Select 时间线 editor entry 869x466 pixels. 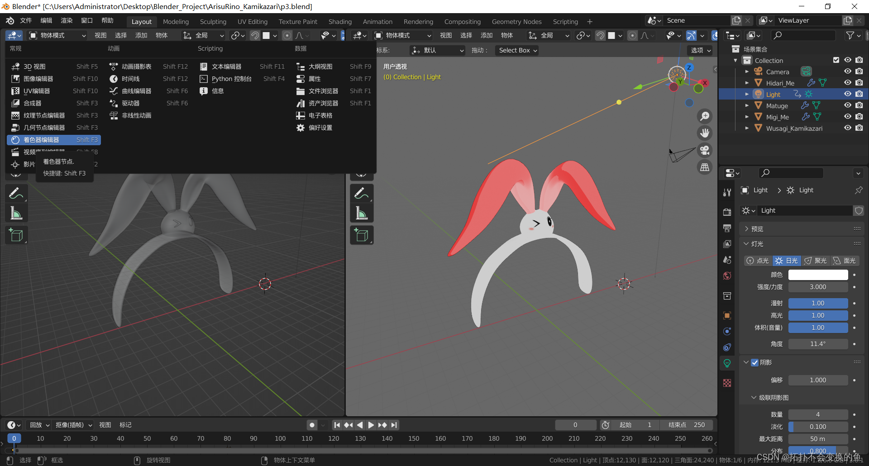point(148,79)
